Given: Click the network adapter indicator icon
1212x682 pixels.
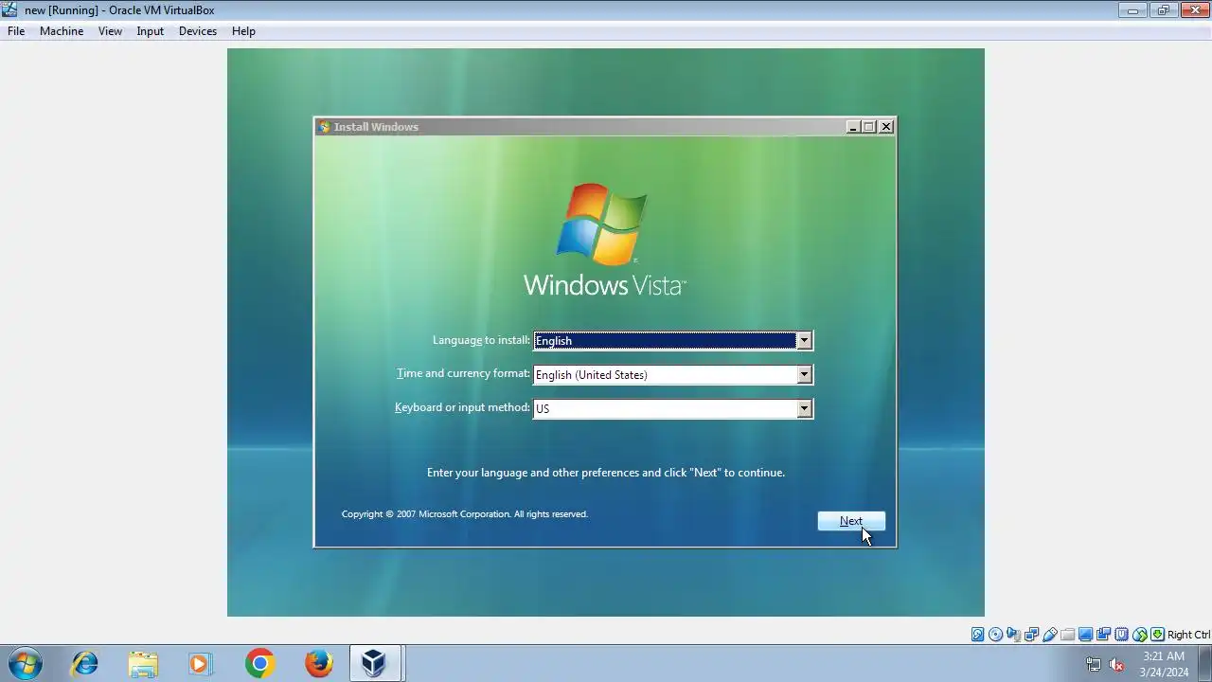Looking at the screenshot, I should [x=1032, y=635].
